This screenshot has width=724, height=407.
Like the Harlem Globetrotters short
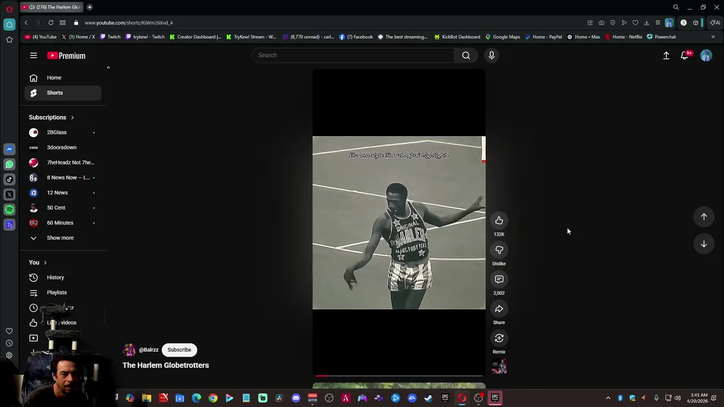click(x=499, y=220)
